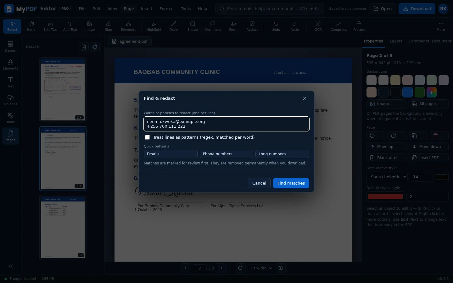Open the Uploads sidebar panel

click(10, 100)
